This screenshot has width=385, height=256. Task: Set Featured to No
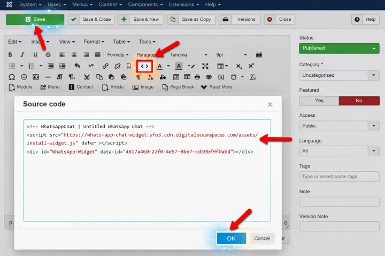tap(359, 100)
